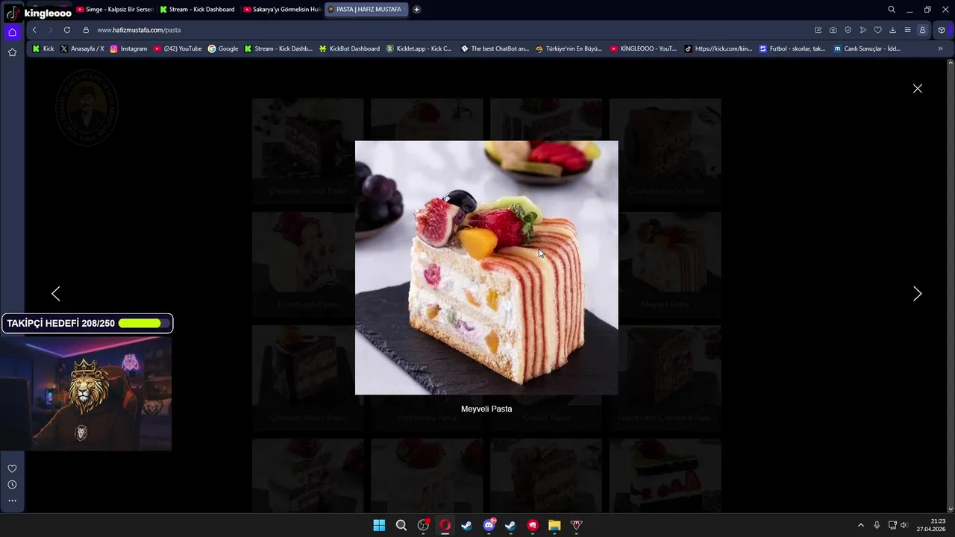This screenshot has height=537, width=955.
Task: Open the Anasayfa / X bookmark
Action: 82,48
